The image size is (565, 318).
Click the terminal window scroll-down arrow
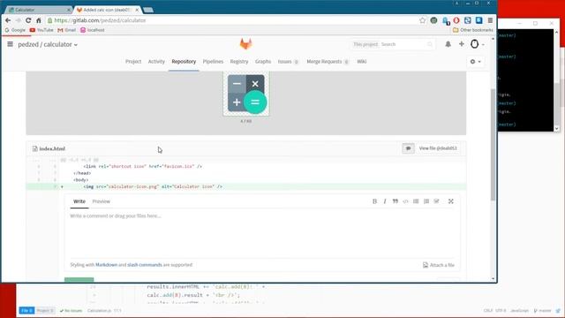tap(557, 128)
